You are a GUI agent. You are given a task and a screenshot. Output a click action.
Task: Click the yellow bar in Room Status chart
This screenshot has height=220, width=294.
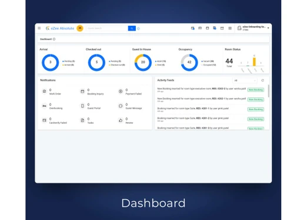pyautogui.click(x=254, y=62)
